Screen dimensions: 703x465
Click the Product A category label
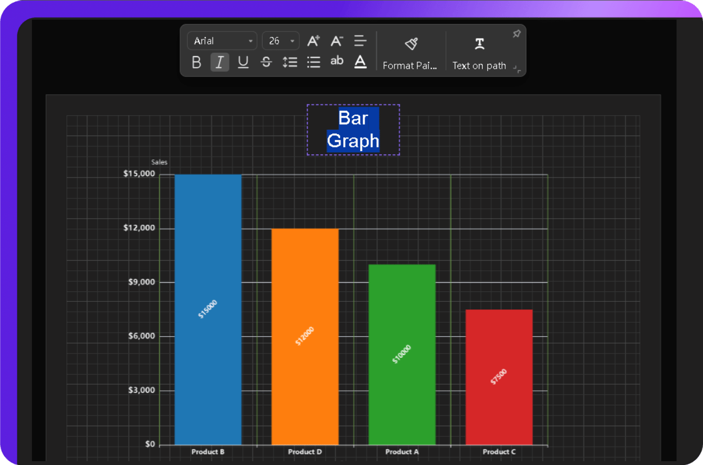click(402, 452)
